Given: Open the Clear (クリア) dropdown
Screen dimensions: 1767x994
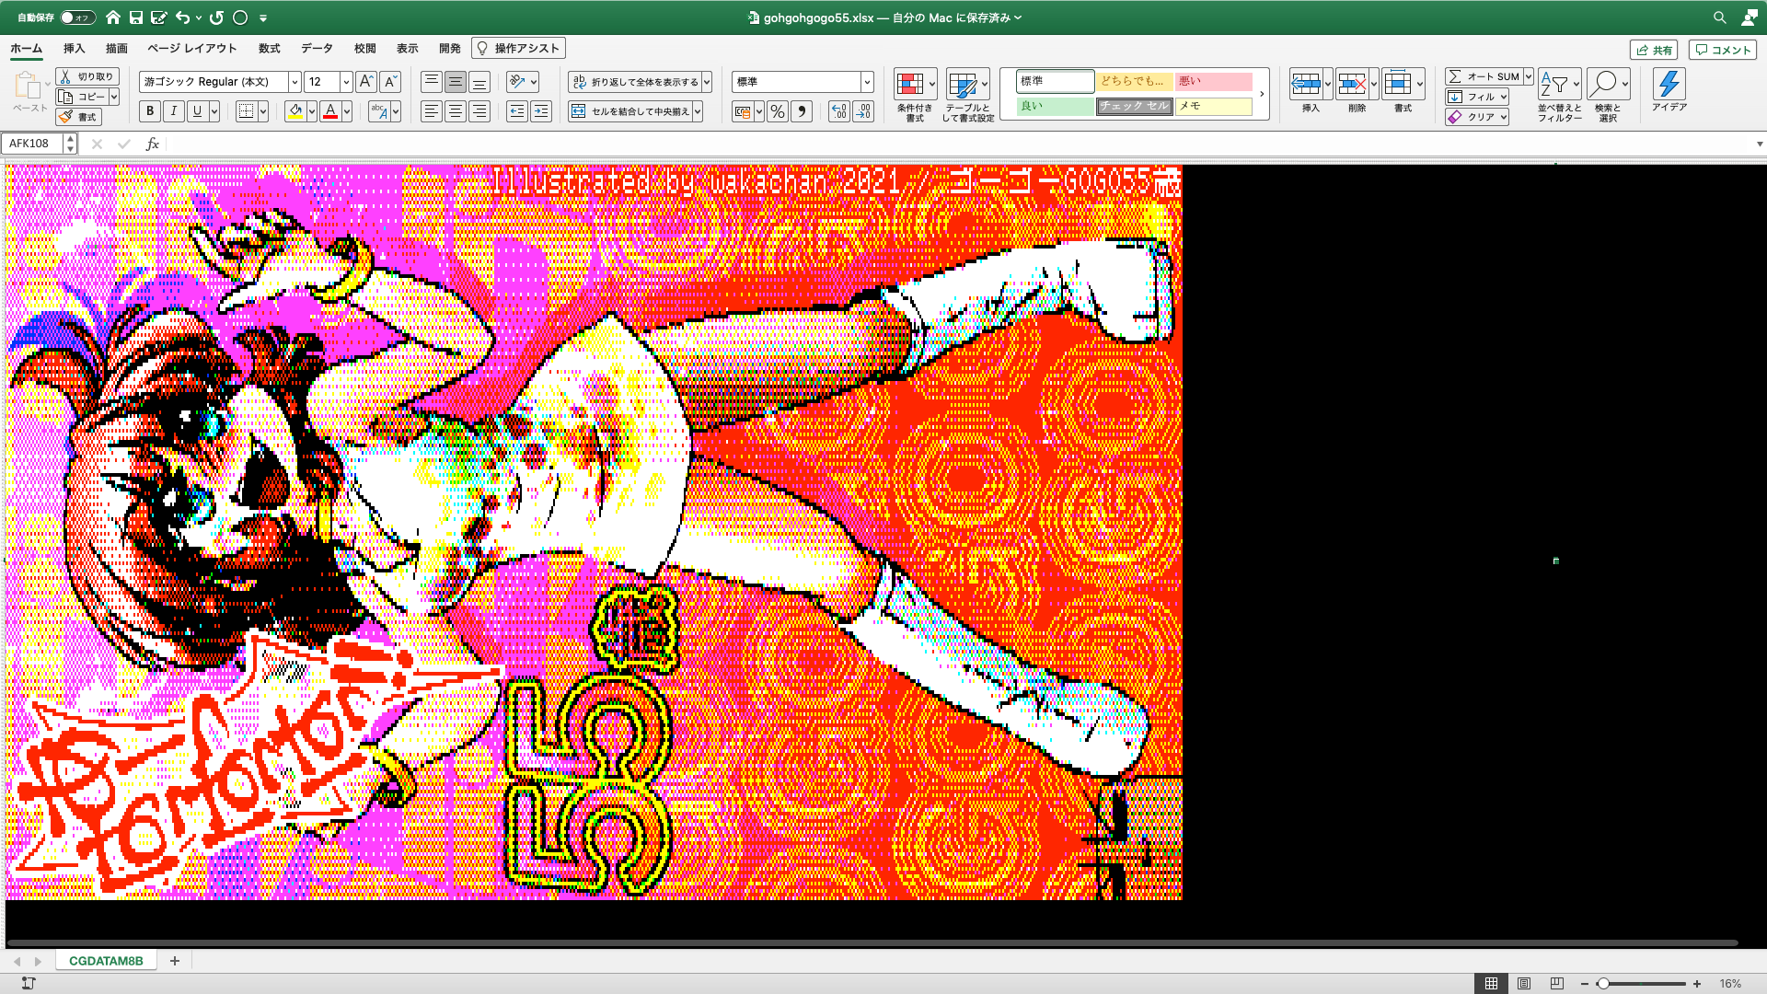Looking at the screenshot, I should point(1477,117).
